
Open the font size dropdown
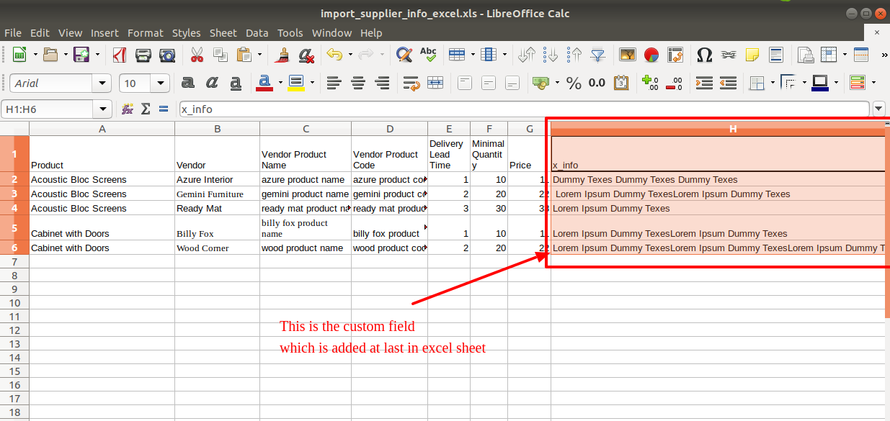pos(161,83)
